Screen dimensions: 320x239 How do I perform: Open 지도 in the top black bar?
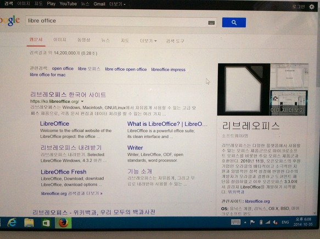pyautogui.click(x=38, y=3)
